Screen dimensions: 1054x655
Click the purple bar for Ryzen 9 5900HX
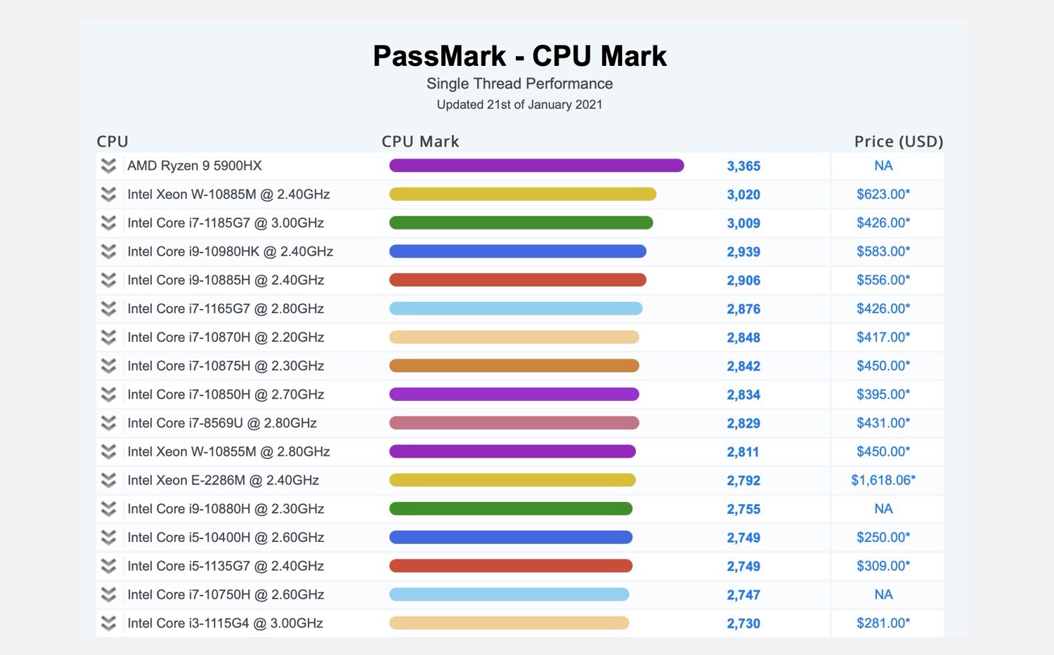536,166
